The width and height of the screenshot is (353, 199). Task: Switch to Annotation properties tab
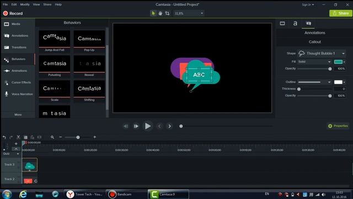(308, 23)
